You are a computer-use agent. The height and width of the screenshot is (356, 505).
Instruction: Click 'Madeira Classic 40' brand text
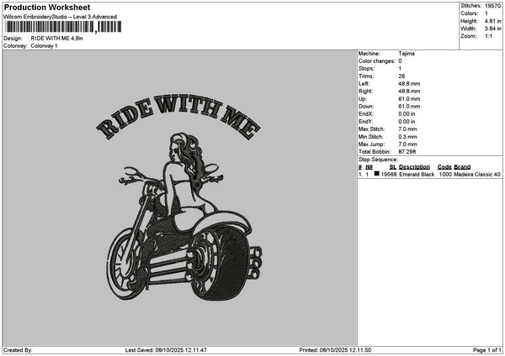477,175
